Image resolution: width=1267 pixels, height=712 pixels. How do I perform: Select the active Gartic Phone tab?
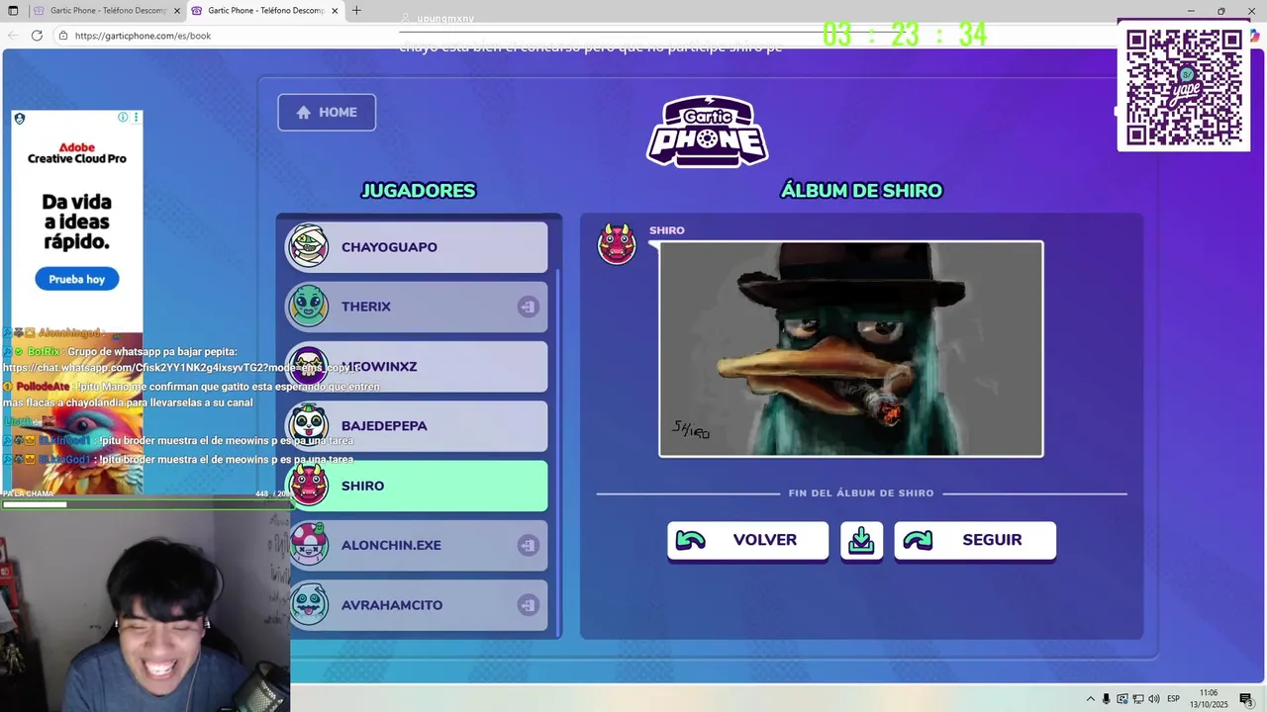(265, 11)
